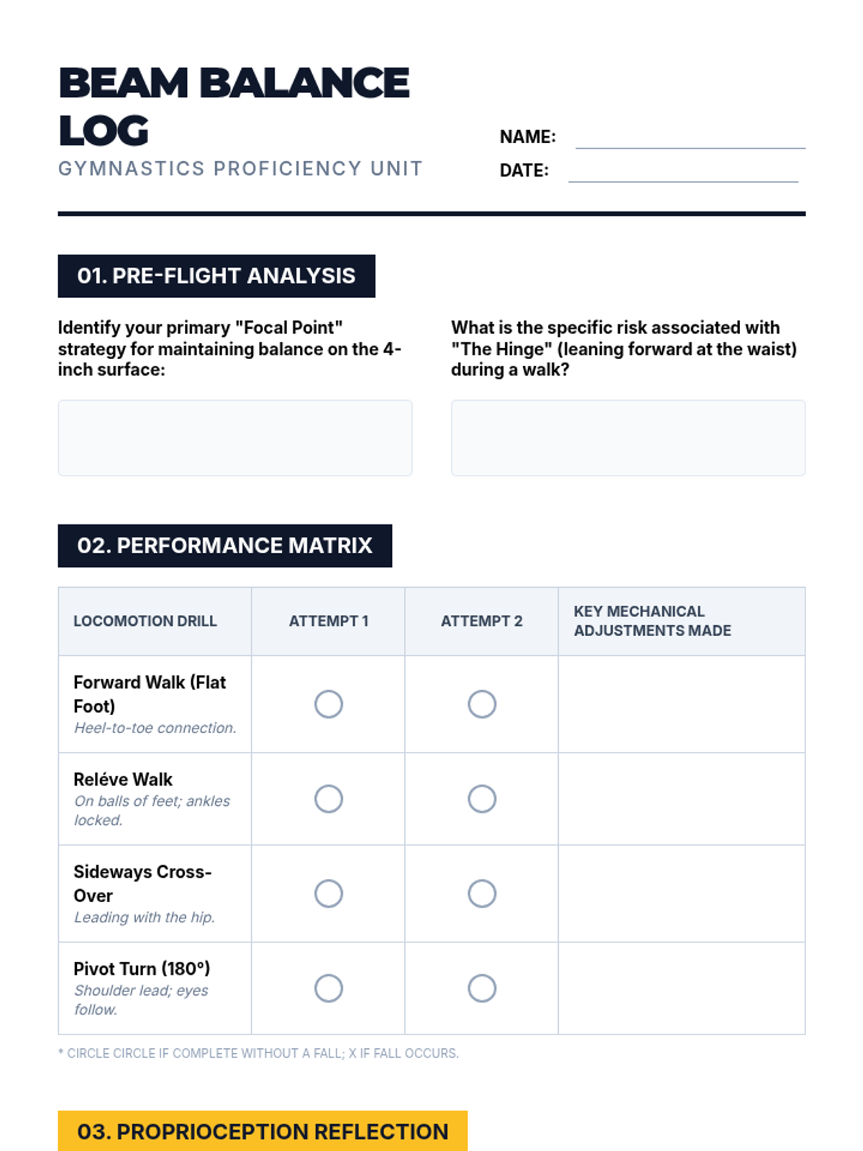Select the Proprioception Reflection yellow heading
863x1151 pixels.
coord(262,1131)
